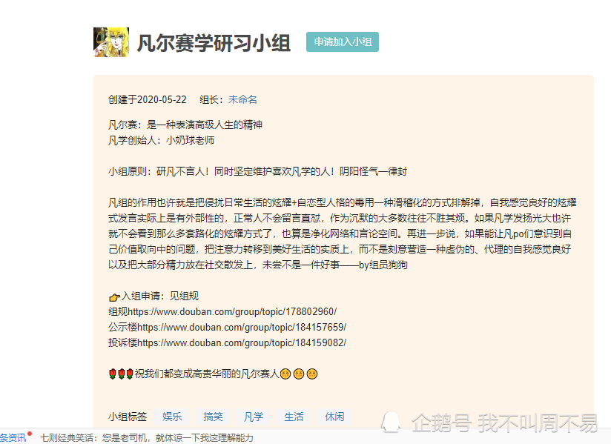Click the 投诉楼 URL topic/184159082
The image size is (611, 444).
[242, 342]
